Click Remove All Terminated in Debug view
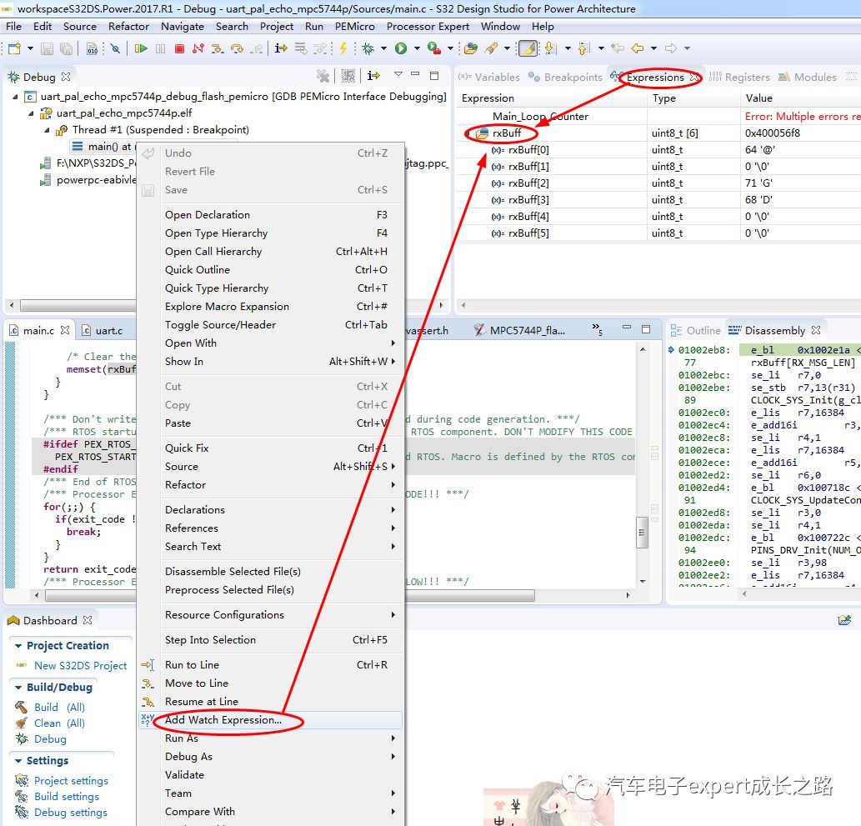 click(323, 76)
